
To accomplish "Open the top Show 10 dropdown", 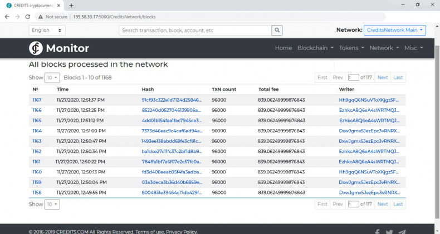I will pos(52,77).
